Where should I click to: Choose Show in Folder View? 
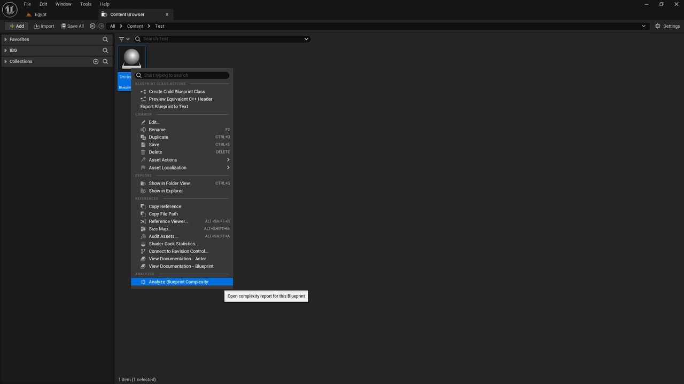tap(182, 183)
